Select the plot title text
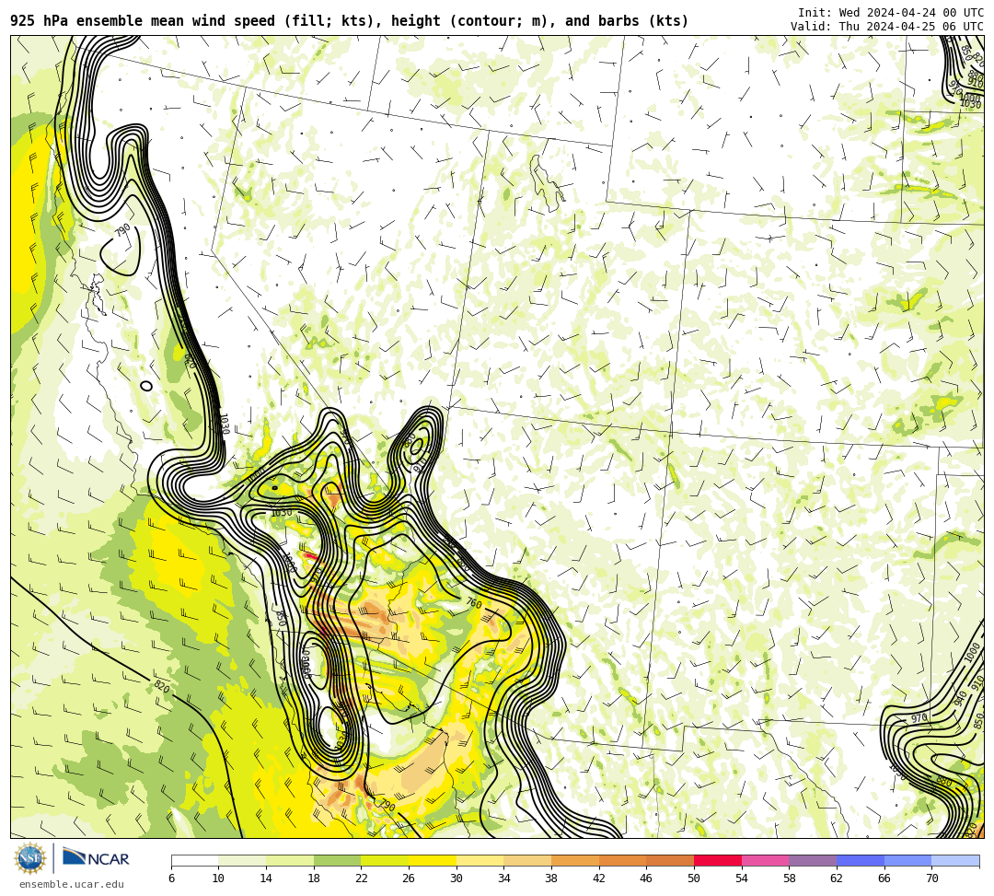This screenshot has height=896, width=994. [350, 21]
